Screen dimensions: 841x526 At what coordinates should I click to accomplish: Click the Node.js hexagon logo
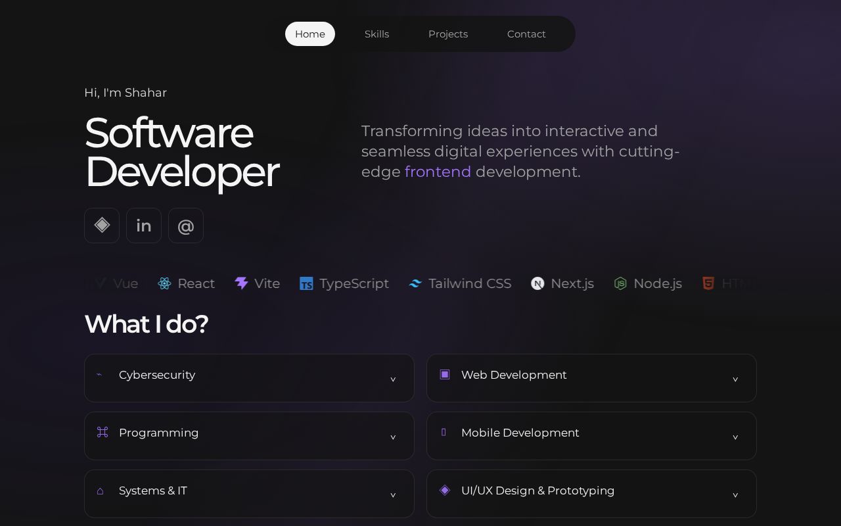click(x=620, y=283)
